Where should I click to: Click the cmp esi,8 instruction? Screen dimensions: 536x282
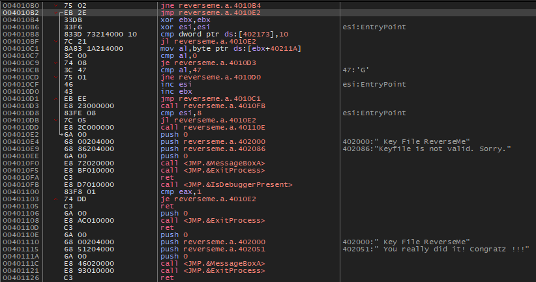[181, 113]
